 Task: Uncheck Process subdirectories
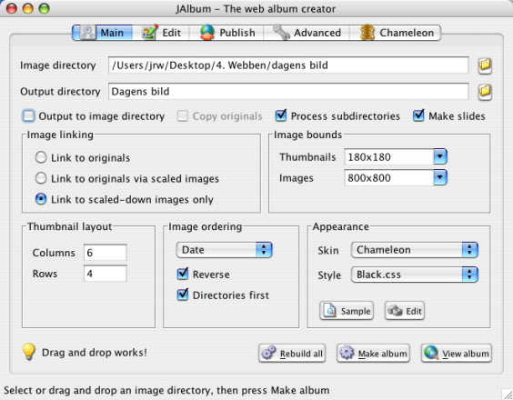(281, 115)
